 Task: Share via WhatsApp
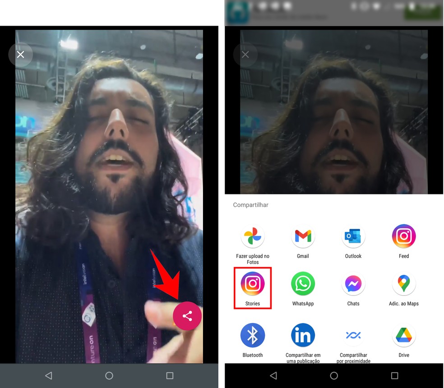pos(303,289)
